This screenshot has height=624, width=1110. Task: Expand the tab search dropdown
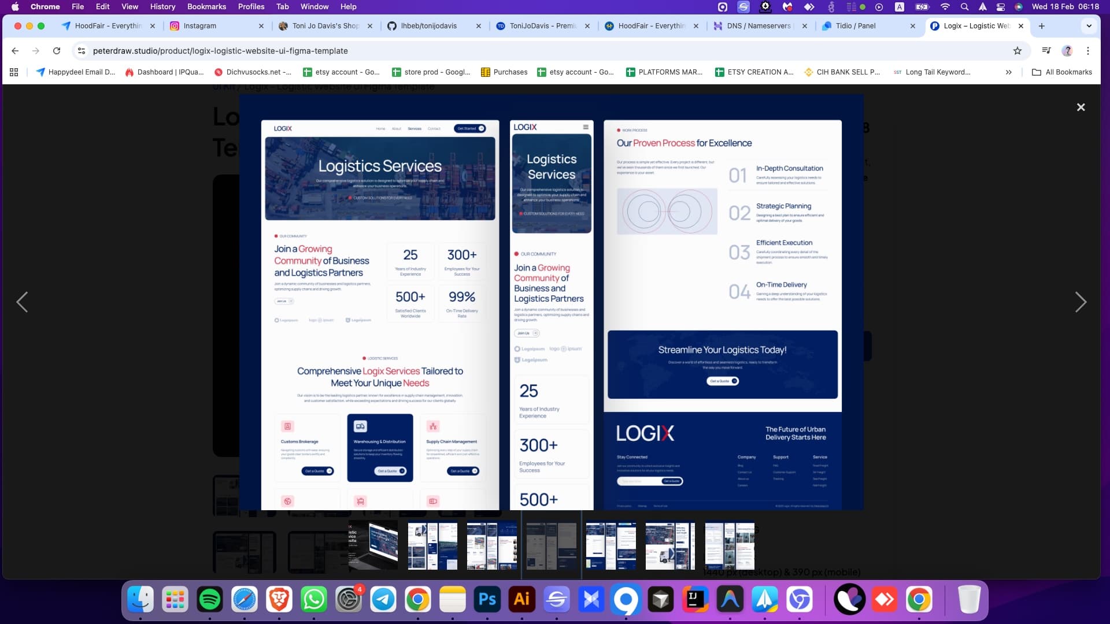point(1089,26)
